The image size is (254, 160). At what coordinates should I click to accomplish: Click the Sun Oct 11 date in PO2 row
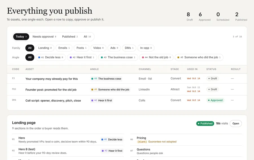point(193,87)
